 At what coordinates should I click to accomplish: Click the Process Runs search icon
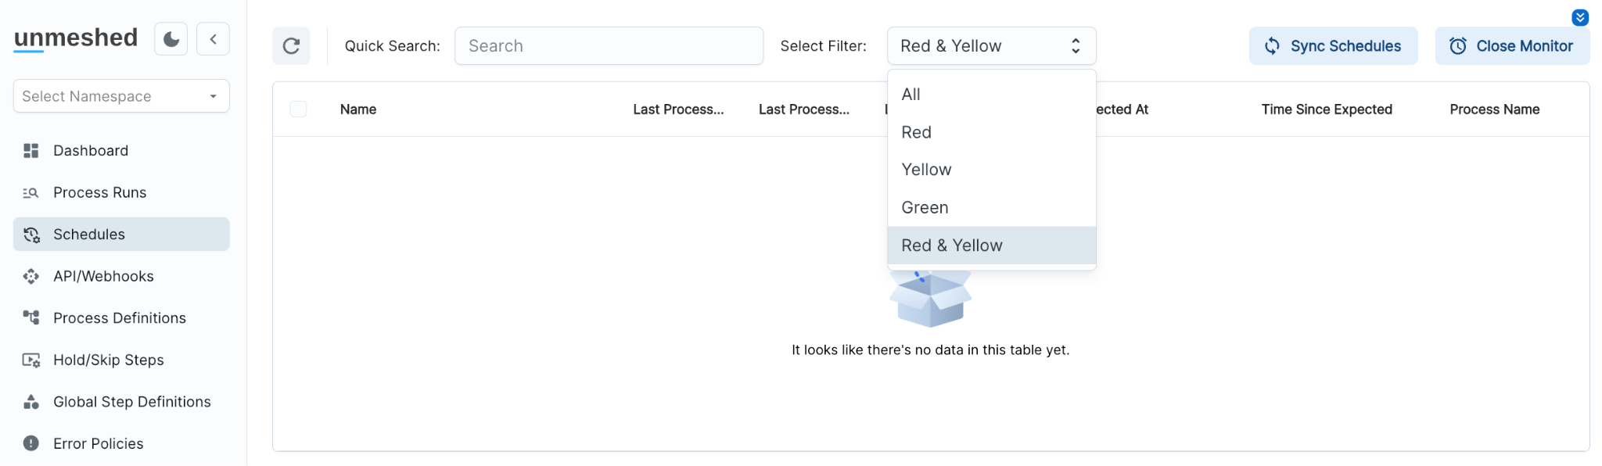(31, 193)
